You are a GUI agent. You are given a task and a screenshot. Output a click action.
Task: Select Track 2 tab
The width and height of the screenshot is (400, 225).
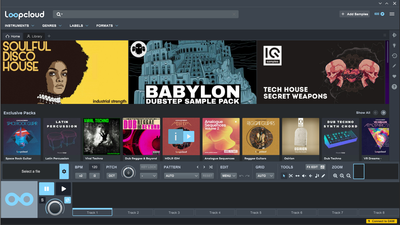[133, 213]
